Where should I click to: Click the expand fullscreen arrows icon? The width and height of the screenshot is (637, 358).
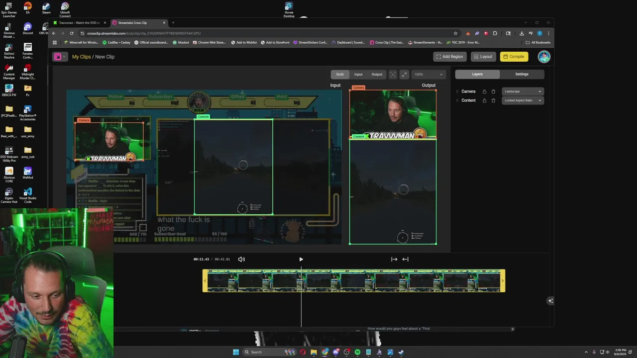pyautogui.click(x=404, y=75)
